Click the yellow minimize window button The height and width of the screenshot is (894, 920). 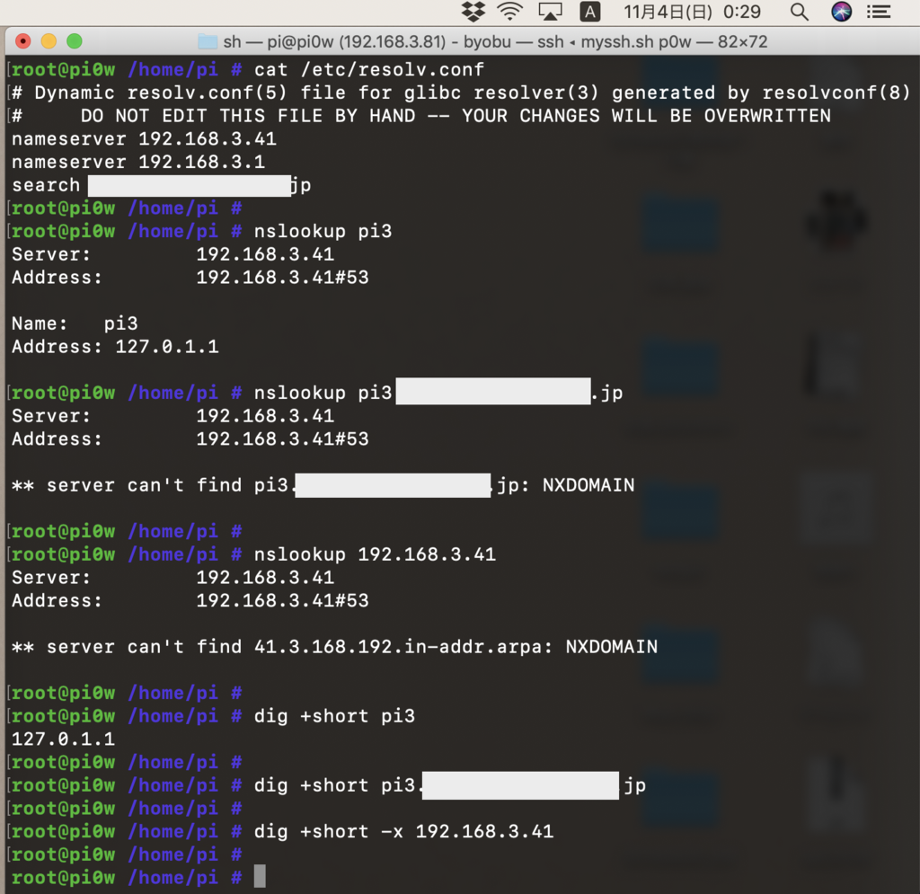49,41
